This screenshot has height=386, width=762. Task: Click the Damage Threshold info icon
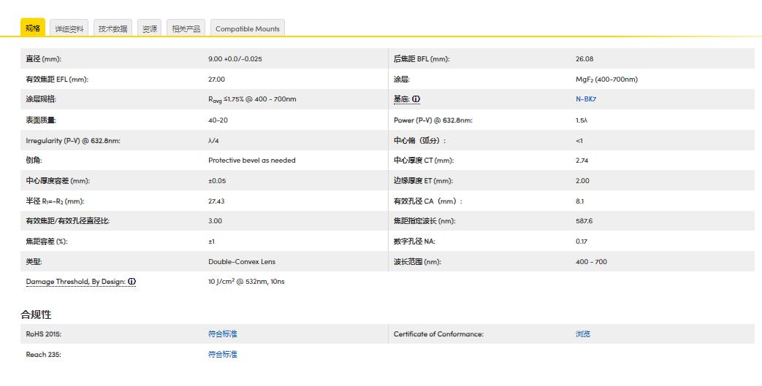132,282
